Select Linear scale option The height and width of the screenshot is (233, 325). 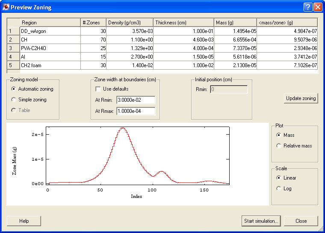pos(279,178)
